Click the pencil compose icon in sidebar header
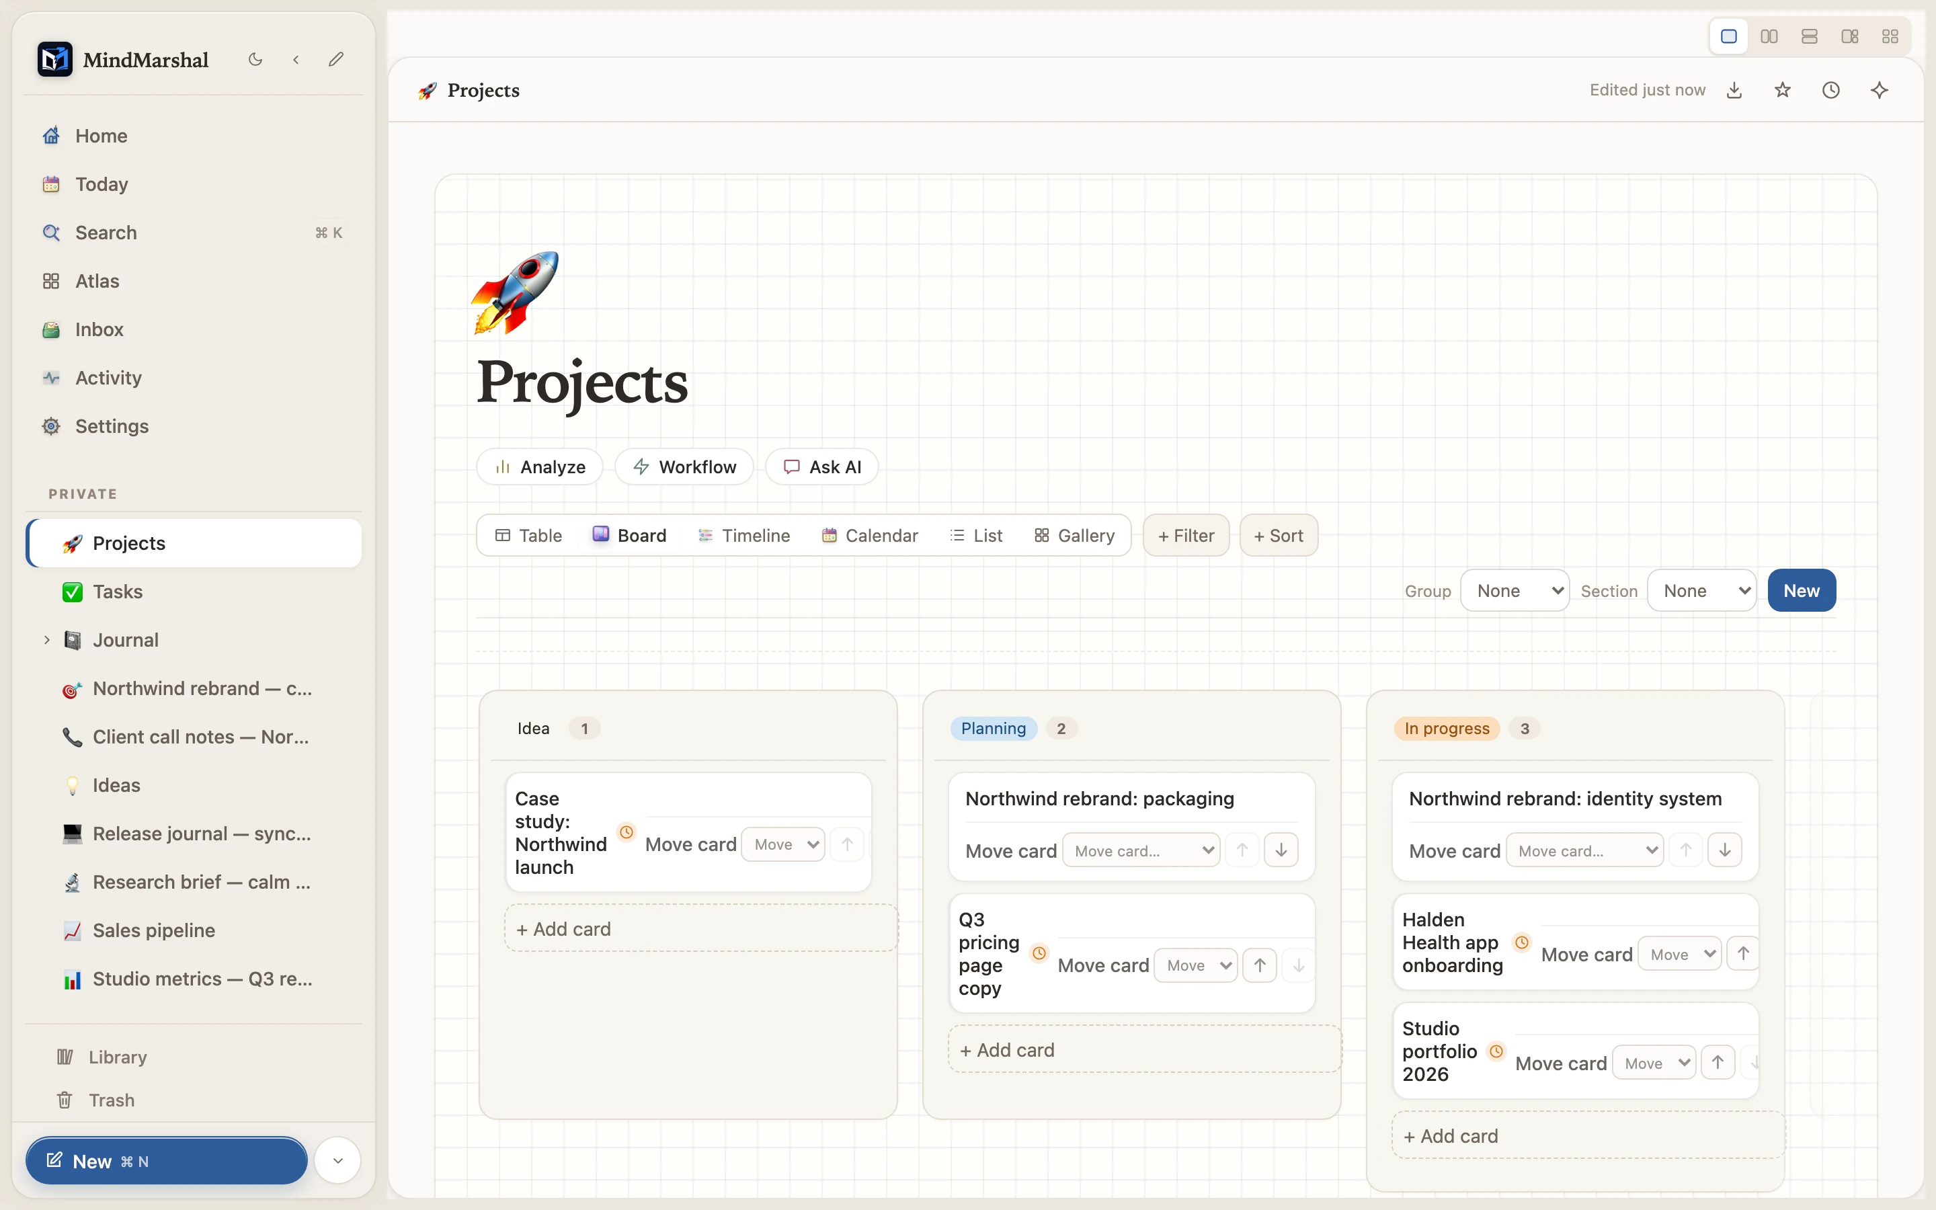Screen dimensions: 1936x1210 pos(336,59)
